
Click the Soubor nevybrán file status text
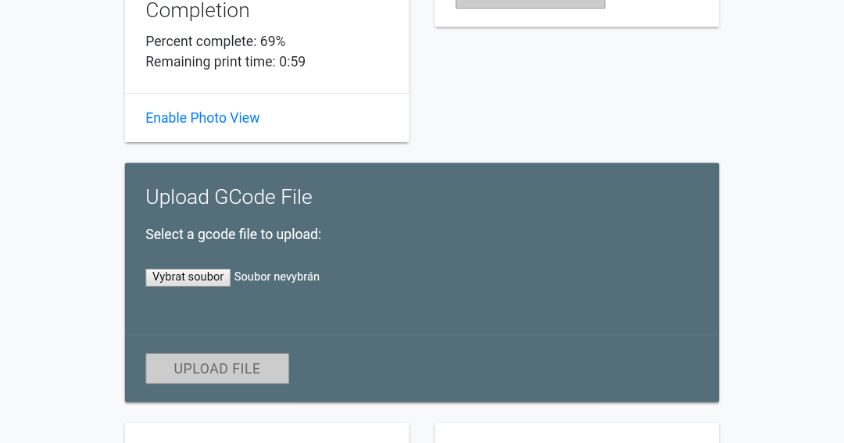tap(277, 277)
